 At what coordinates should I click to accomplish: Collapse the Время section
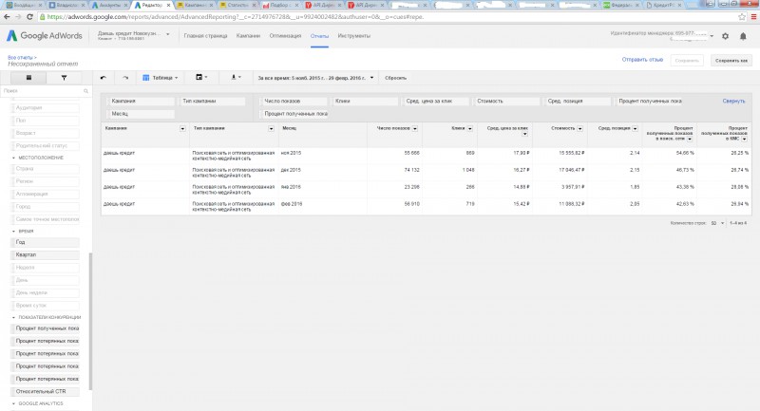point(13,232)
